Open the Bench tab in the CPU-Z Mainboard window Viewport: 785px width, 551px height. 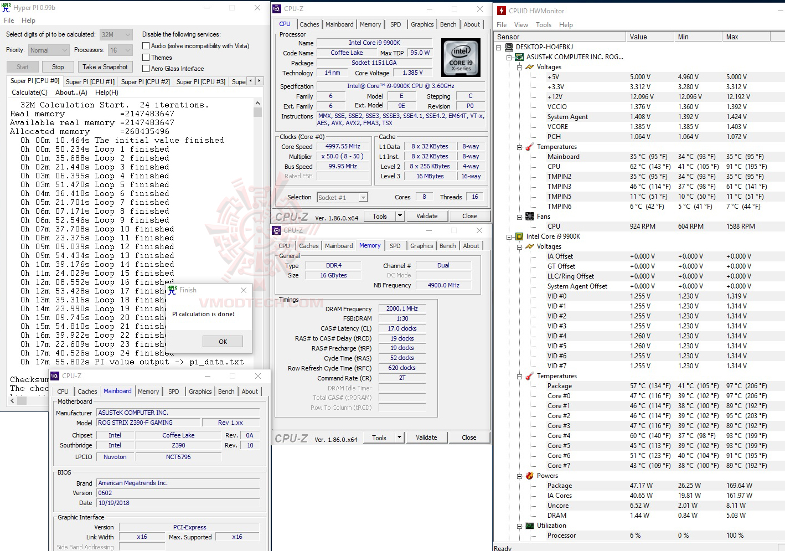(226, 392)
